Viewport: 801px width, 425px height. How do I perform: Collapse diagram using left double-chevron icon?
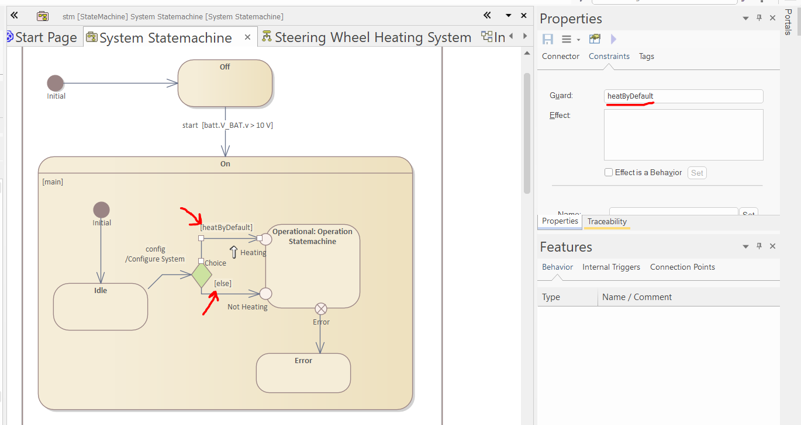tap(14, 16)
